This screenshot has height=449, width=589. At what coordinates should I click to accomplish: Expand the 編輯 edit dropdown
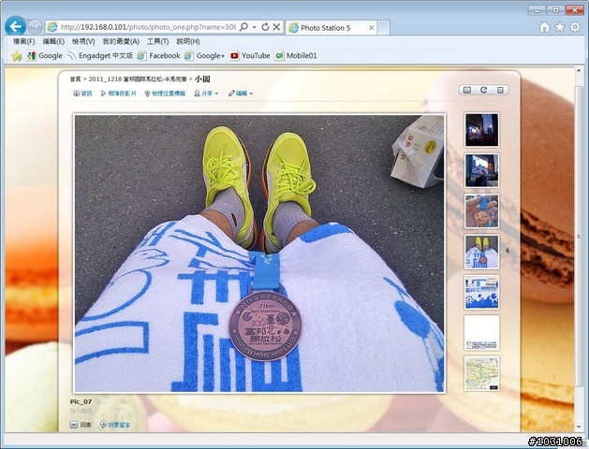(241, 94)
